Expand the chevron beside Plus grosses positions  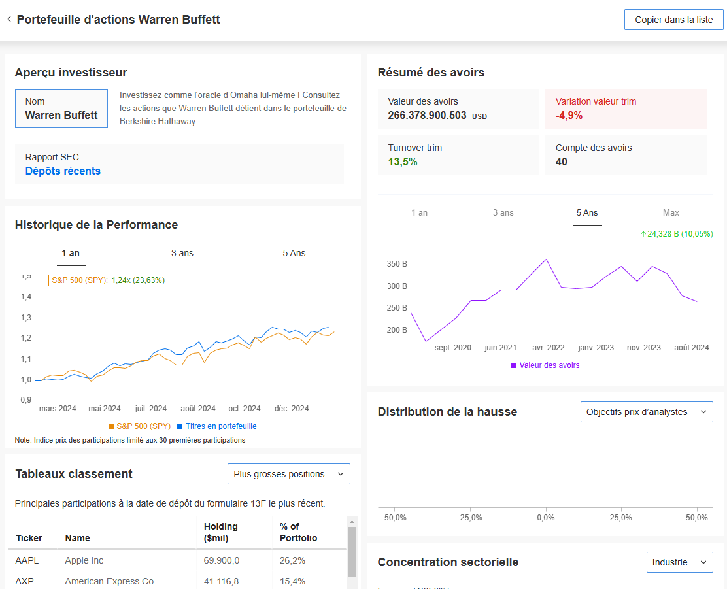tap(341, 474)
